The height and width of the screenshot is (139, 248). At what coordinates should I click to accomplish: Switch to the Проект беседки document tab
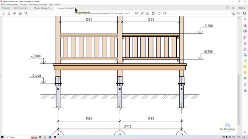[x=42, y=8]
